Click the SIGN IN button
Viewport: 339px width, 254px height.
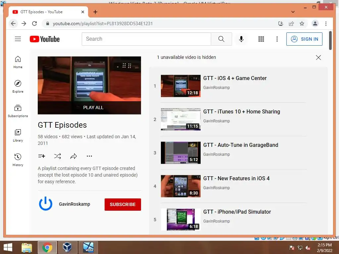pyautogui.click(x=304, y=39)
